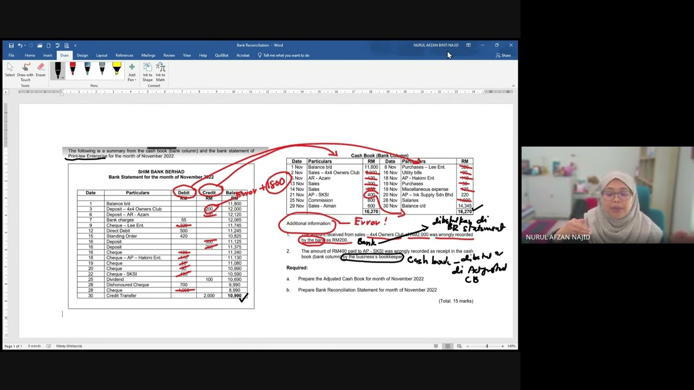Open the QuillBot tab

point(221,55)
